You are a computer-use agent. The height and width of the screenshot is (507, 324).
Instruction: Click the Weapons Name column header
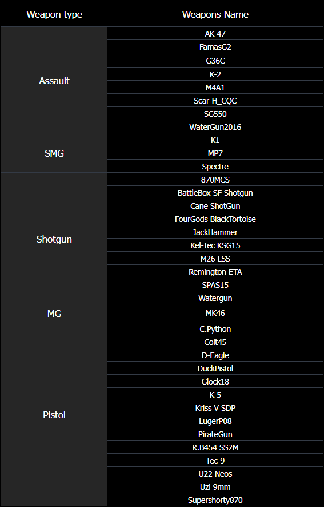point(215,14)
